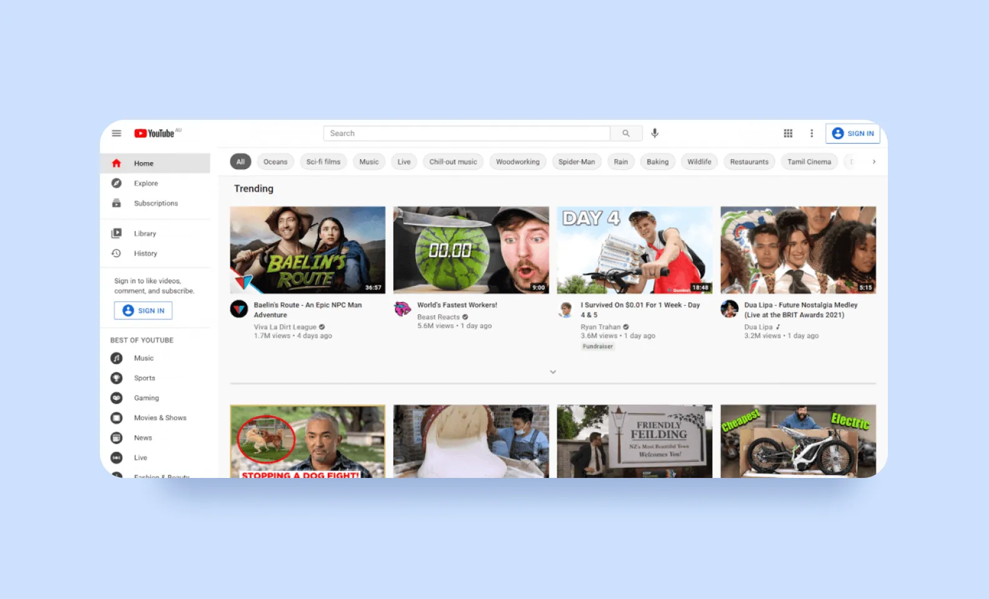Click the Gaming icon
This screenshot has width=989, height=599.
coord(116,398)
